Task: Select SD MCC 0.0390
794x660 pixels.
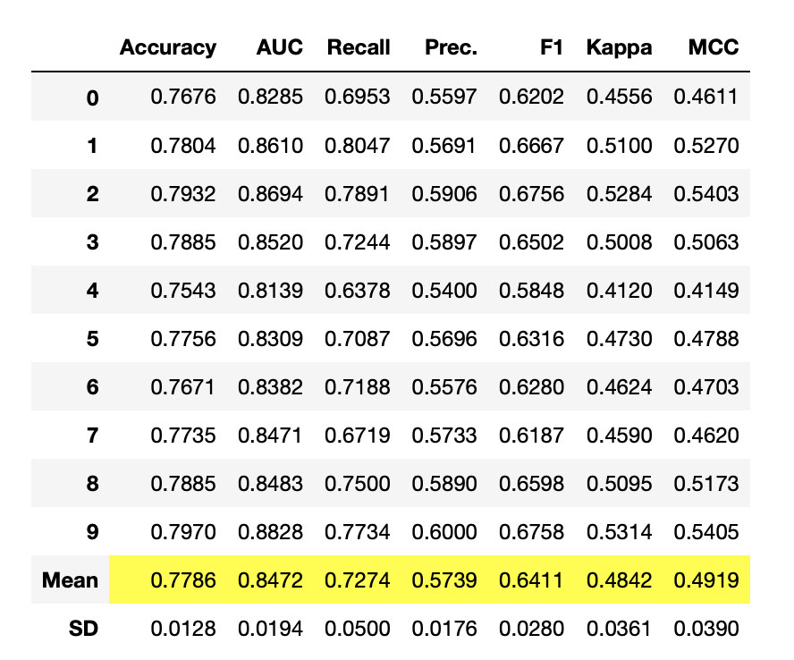Action: (705, 629)
